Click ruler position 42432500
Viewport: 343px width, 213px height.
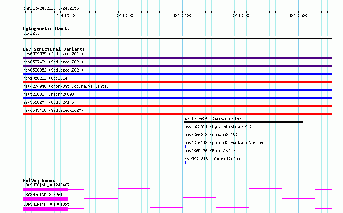point(240,15)
